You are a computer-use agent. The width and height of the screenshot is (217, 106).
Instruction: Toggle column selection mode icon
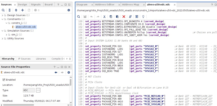[137, 16]
